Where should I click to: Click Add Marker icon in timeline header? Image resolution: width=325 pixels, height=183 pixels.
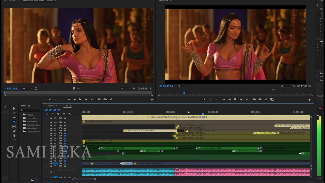point(64,114)
